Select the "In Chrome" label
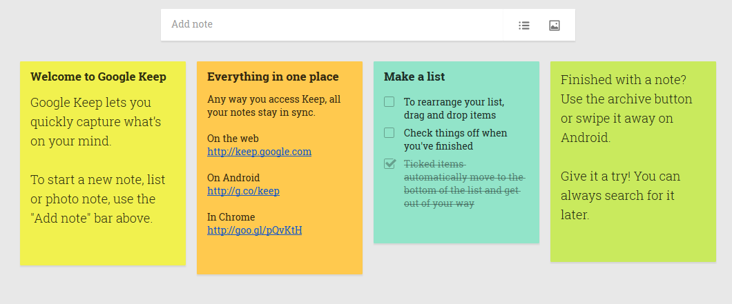 point(231,217)
